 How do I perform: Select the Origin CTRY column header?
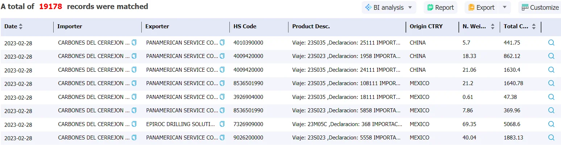point(426,26)
